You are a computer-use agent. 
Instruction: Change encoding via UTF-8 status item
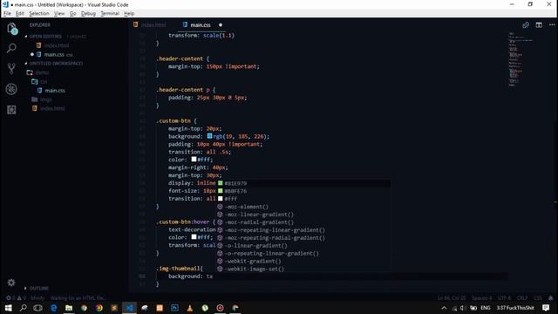[x=504, y=298]
